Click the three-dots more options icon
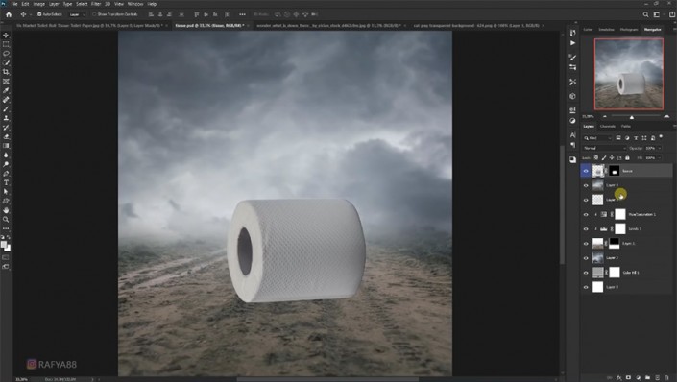The width and height of the screenshot is (677, 382). pos(242,14)
